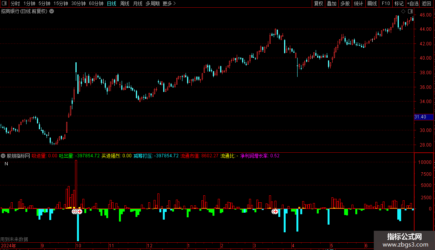Switch to 周线 weekly chart
Screen dimensions: 435x250
pos(125,3)
